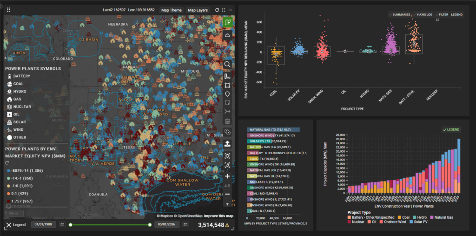The height and width of the screenshot is (236, 476).
Task: Click the lower zoom-to-selection target icon
Action: pyautogui.click(x=228, y=165)
